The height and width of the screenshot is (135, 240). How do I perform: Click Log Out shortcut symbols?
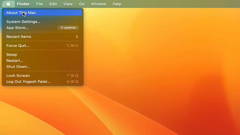coord(72,82)
